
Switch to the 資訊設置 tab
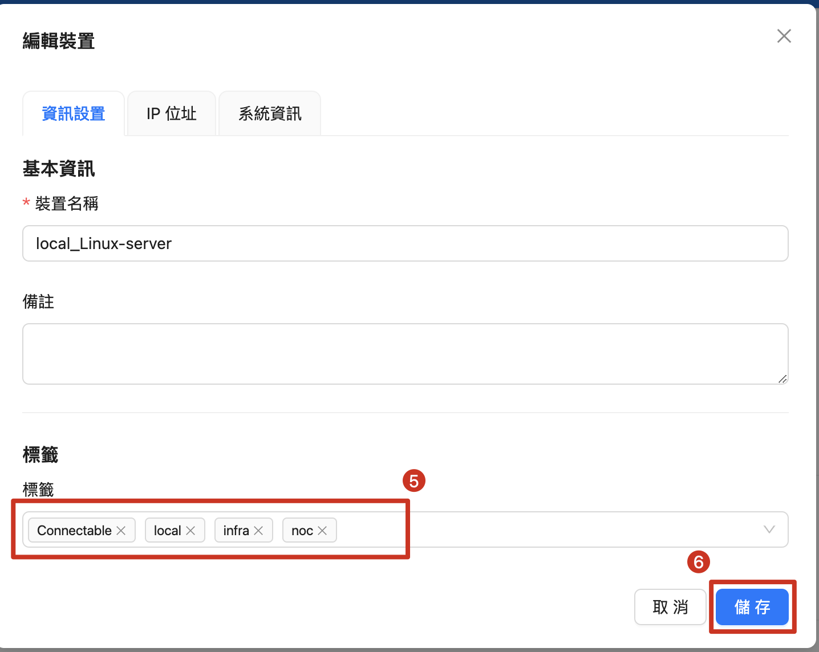pyautogui.click(x=74, y=114)
